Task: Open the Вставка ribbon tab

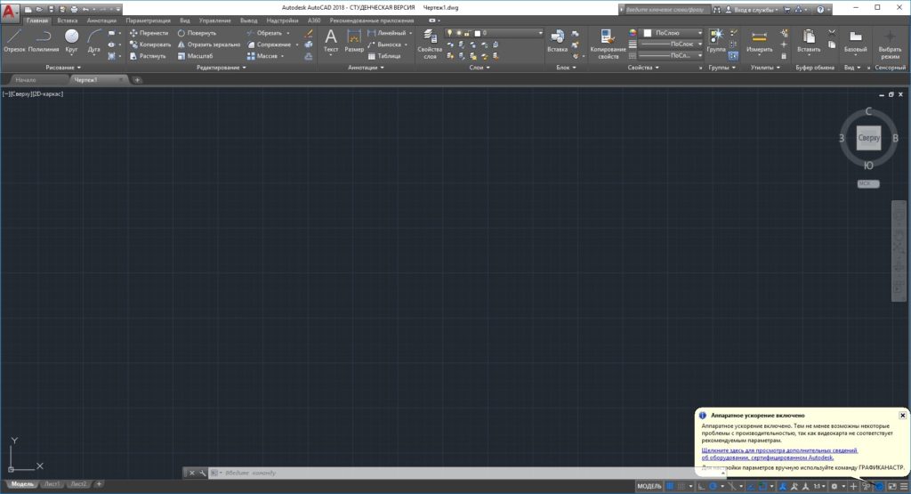Action: click(x=68, y=20)
